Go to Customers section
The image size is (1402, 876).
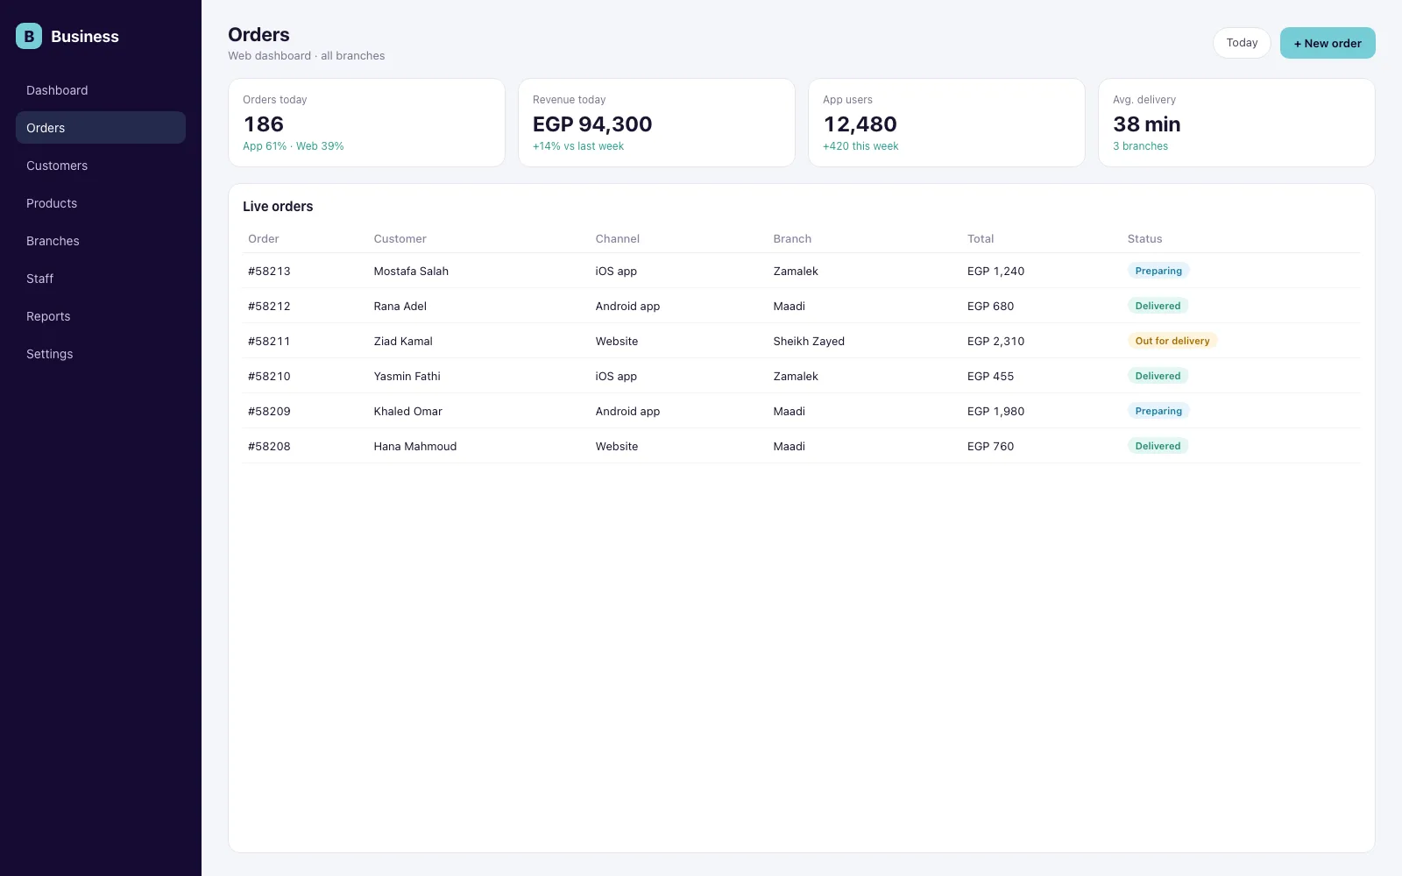(x=101, y=166)
